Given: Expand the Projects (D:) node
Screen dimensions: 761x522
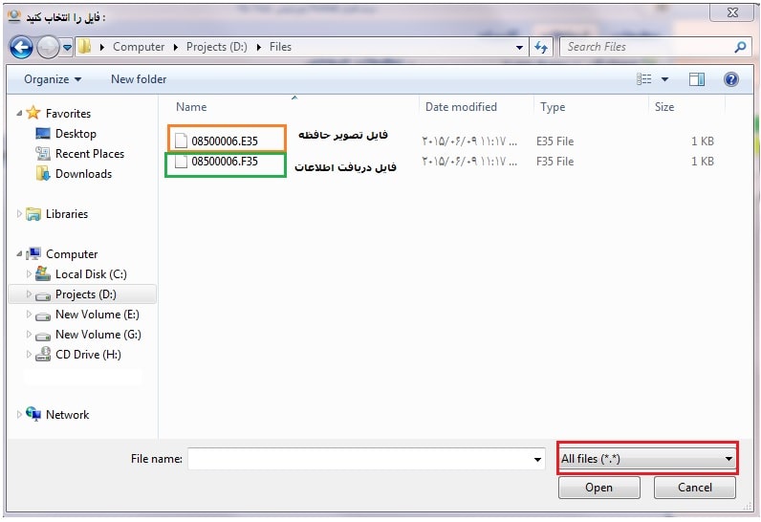Looking at the screenshot, I should click(29, 294).
